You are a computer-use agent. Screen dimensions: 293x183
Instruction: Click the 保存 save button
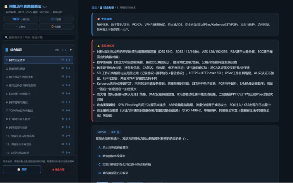[x=22, y=169]
